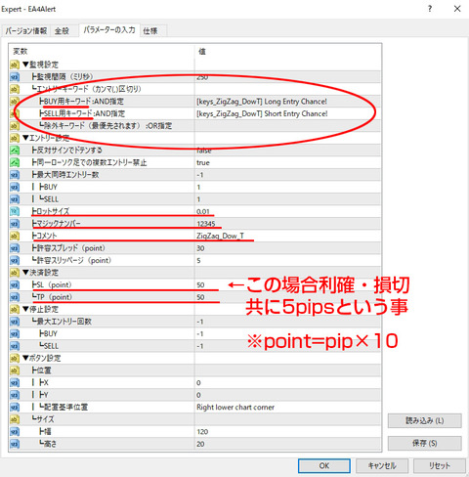
Task: Click the help question mark button
Action: (x=430, y=9)
